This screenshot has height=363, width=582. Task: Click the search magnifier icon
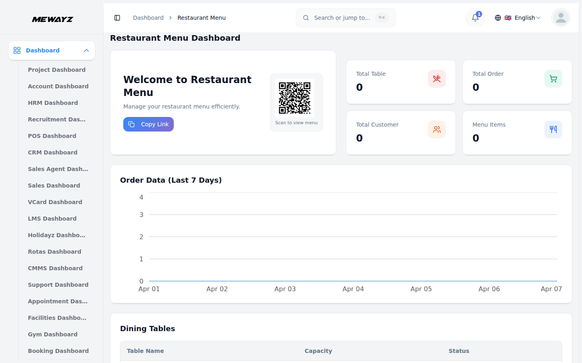tap(306, 18)
